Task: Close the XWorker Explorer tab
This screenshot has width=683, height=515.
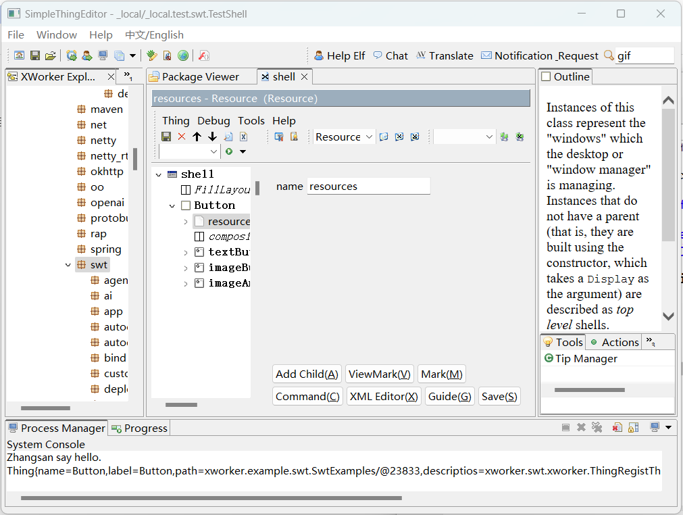Action: (111, 76)
